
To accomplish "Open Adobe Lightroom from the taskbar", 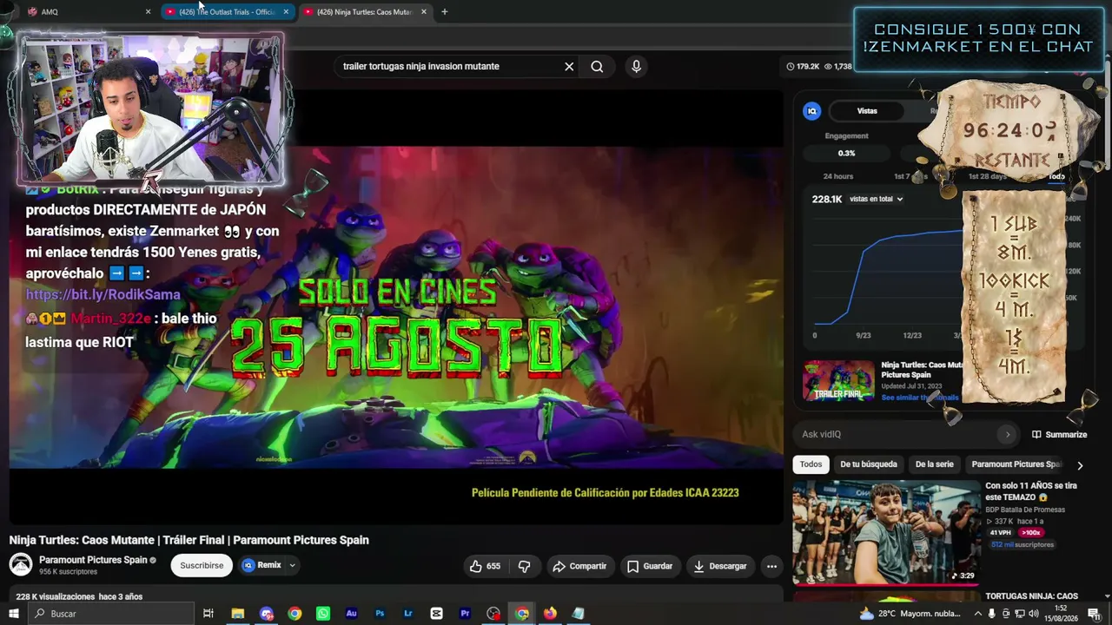I will 408,614.
